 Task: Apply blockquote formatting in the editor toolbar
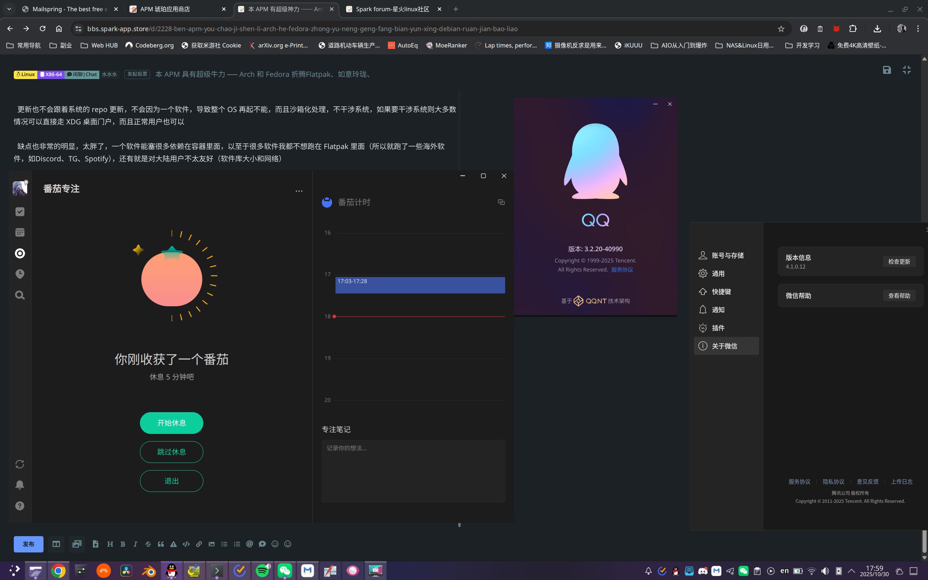[x=161, y=544]
